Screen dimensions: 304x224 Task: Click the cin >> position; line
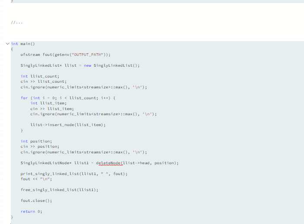40,146
